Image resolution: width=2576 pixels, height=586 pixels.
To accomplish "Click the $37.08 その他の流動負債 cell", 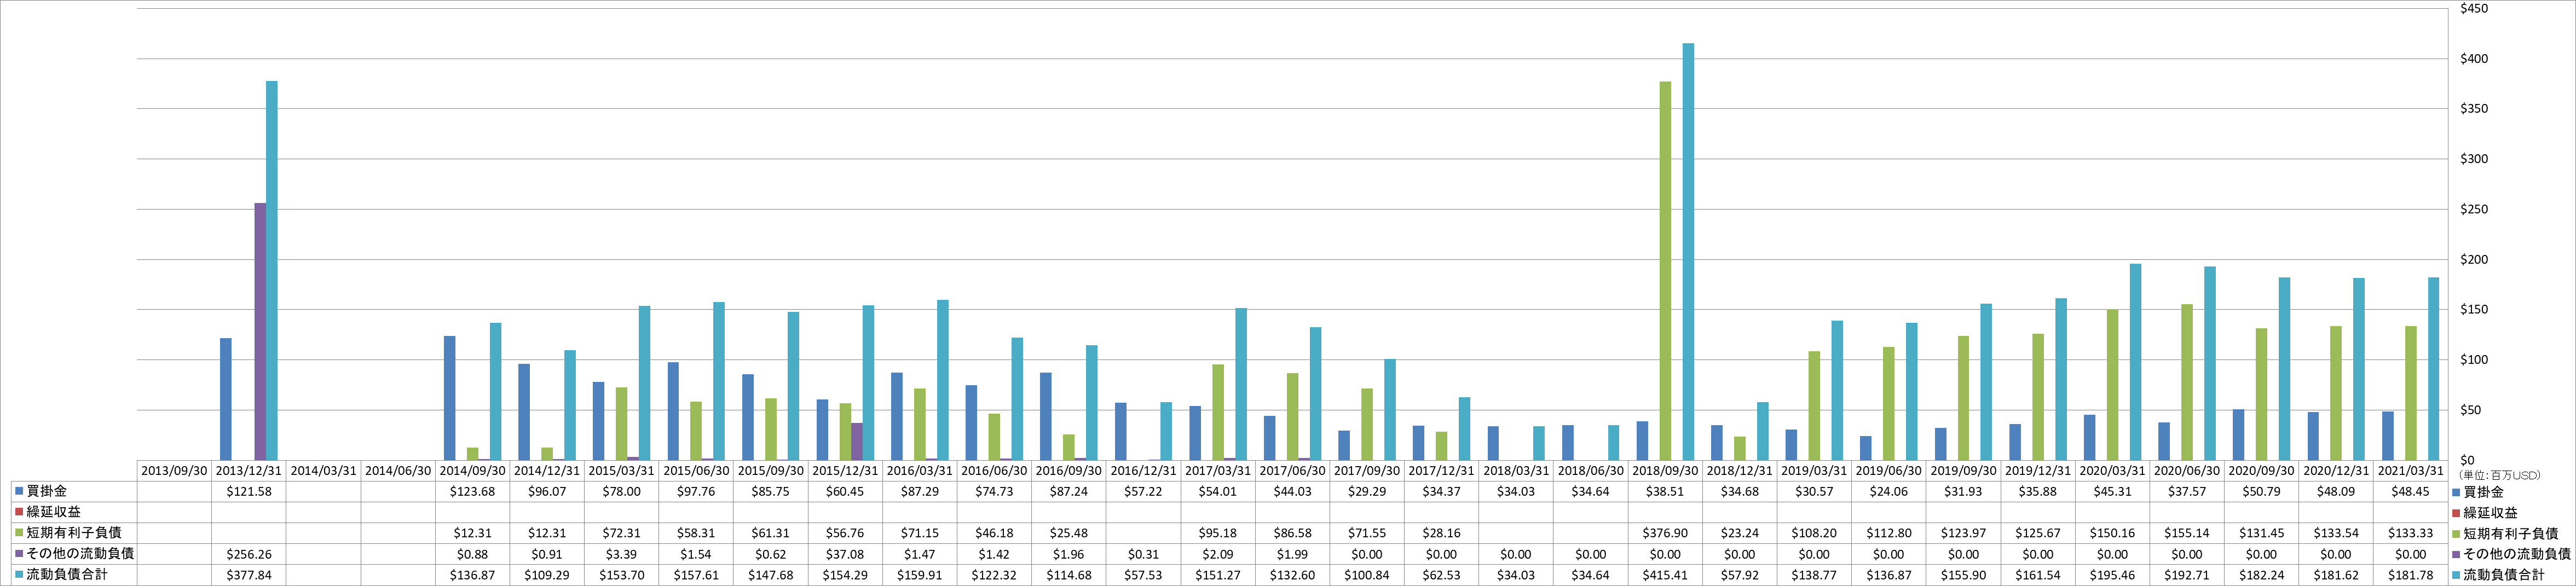I will tap(845, 554).
